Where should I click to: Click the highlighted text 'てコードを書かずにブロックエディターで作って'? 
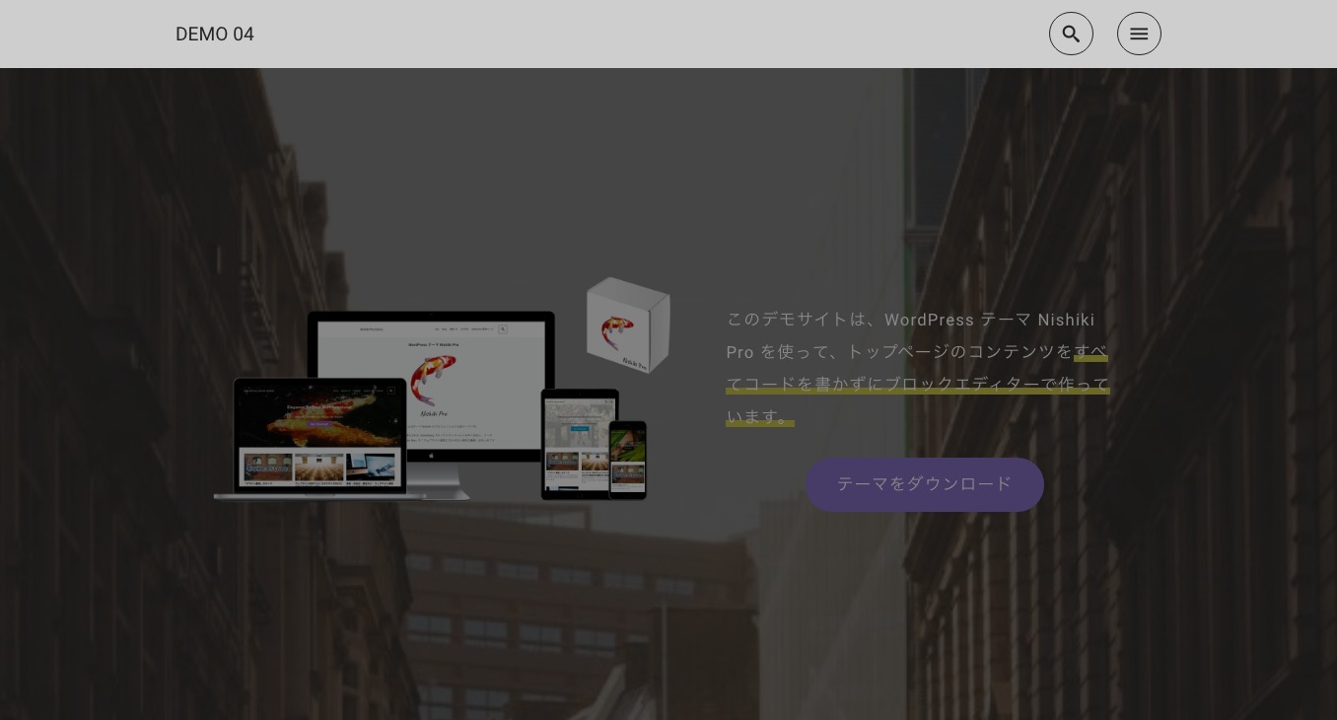(918, 384)
